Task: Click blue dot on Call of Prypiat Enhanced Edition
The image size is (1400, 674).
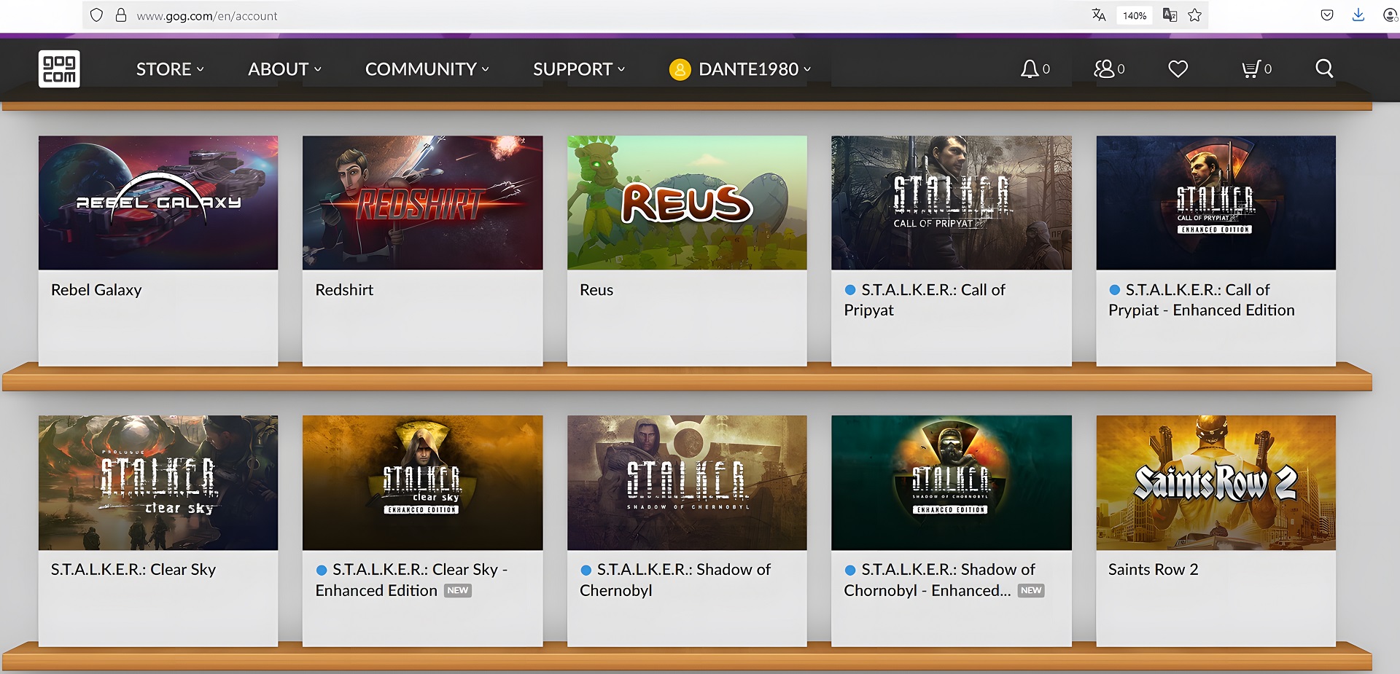Action: pos(1114,290)
